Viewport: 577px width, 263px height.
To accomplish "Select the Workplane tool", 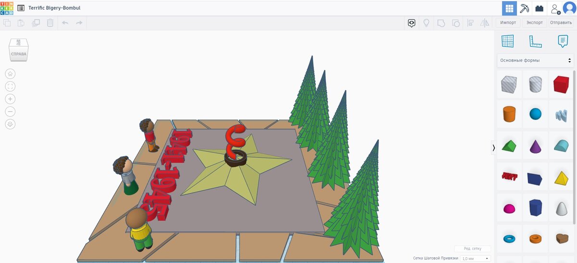I will (x=508, y=41).
